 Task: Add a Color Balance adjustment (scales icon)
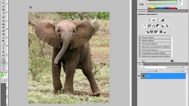154,26
